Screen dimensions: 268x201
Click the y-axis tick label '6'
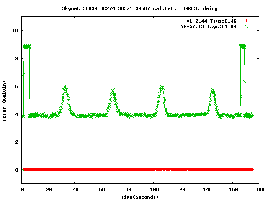(x=17, y=86)
